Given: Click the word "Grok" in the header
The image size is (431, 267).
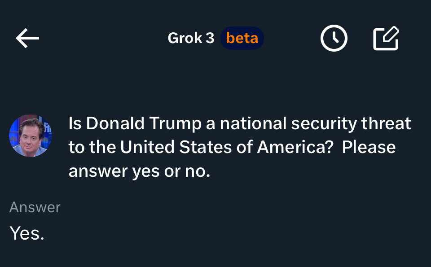Looking at the screenshot, I should coord(185,38).
